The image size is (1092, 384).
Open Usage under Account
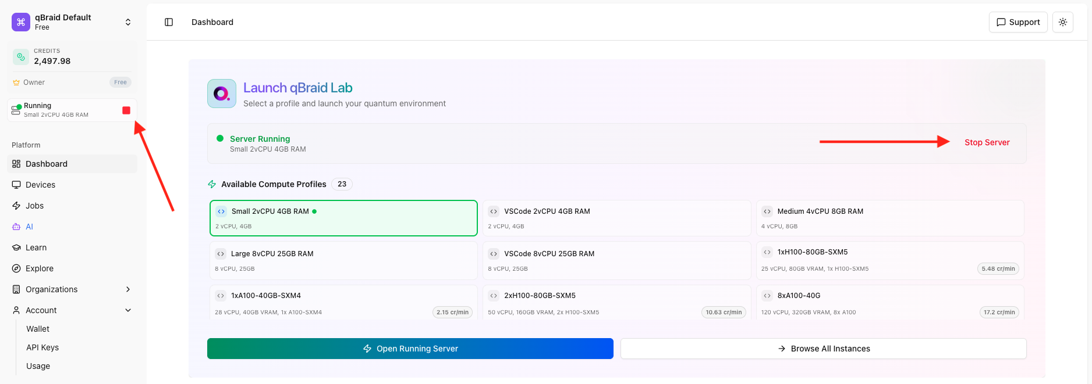tap(38, 366)
